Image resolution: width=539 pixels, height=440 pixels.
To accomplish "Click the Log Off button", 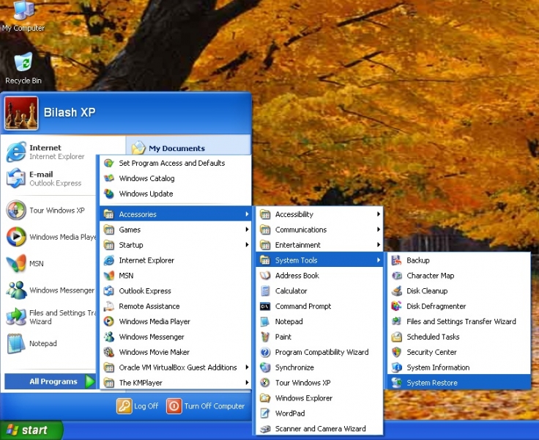I will [x=138, y=406].
